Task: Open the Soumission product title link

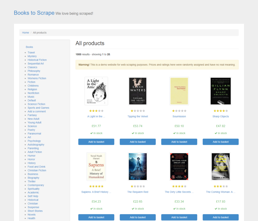Action: pyautogui.click(x=179, y=116)
